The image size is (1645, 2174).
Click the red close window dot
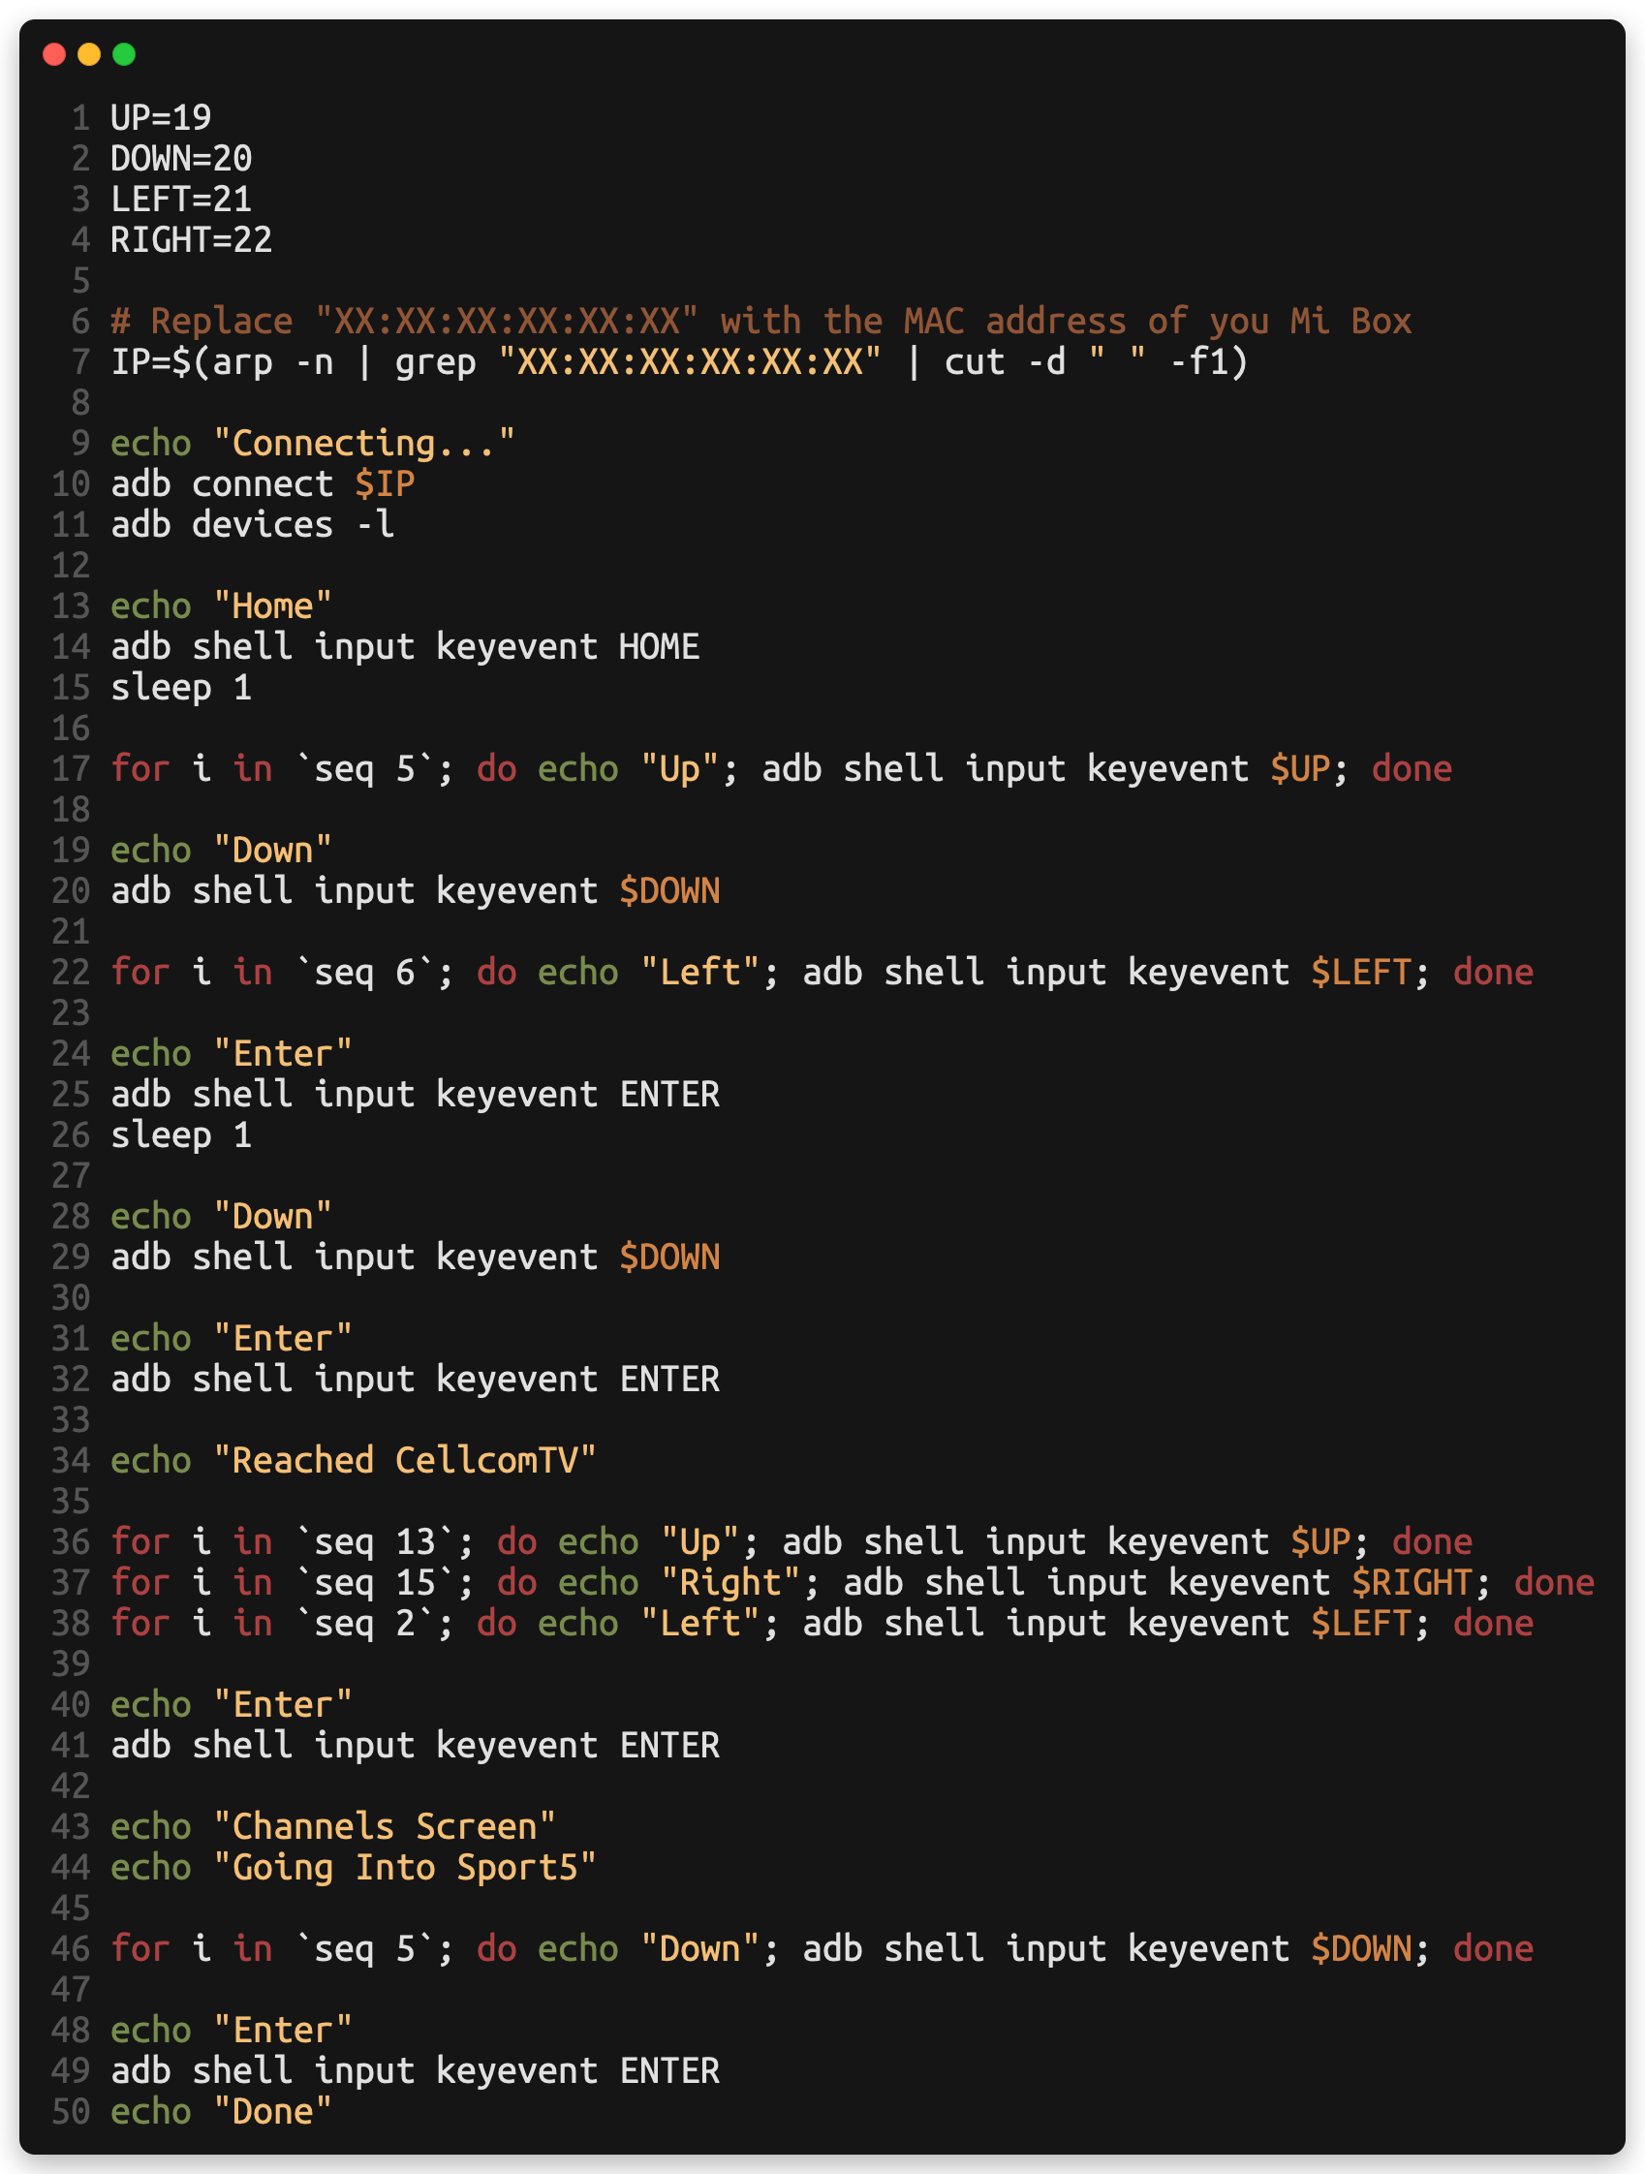tap(54, 54)
